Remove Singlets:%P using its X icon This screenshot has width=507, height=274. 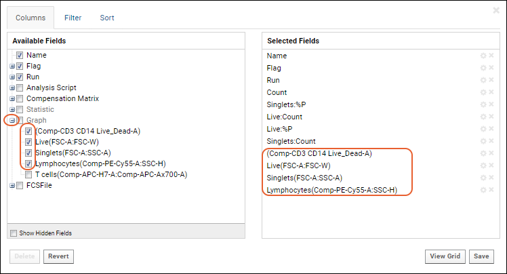coord(491,104)
